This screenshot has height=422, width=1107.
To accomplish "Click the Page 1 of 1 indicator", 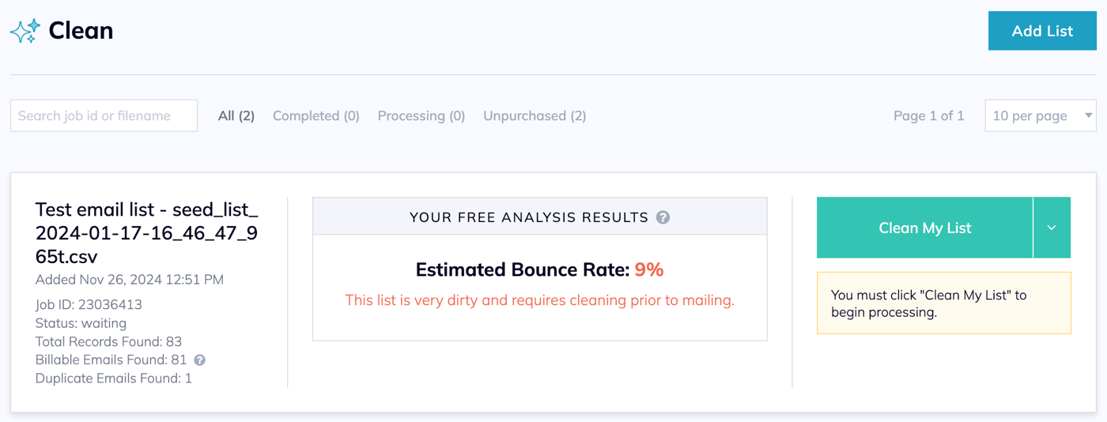I will 929,115.
